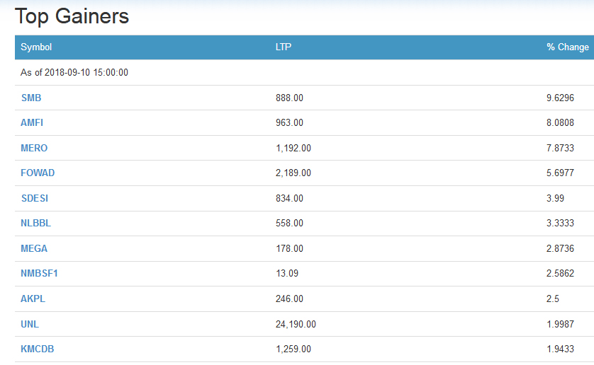Click the SMB LTP value 888.00

tap(289, 98)
